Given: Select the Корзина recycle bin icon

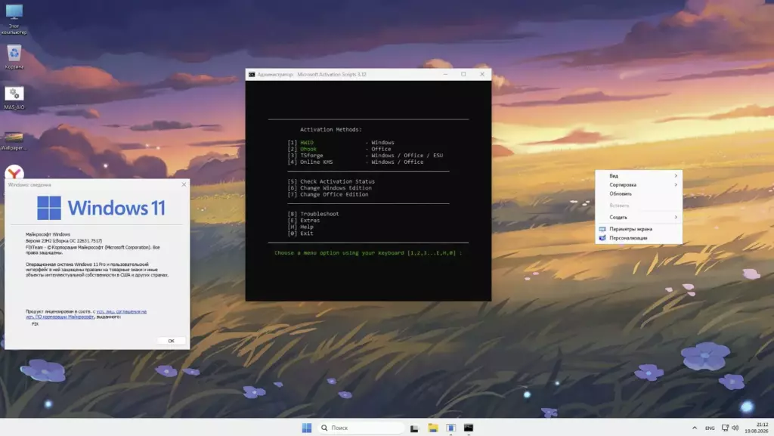Looking at the screenshot, I should [14, 57].
